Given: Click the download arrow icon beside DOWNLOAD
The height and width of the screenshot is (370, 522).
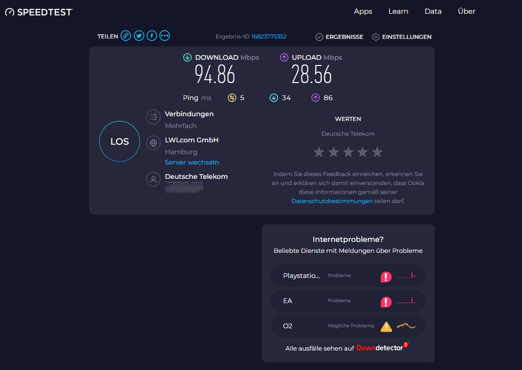Looking at the screenshot, I should pos(187,57).
